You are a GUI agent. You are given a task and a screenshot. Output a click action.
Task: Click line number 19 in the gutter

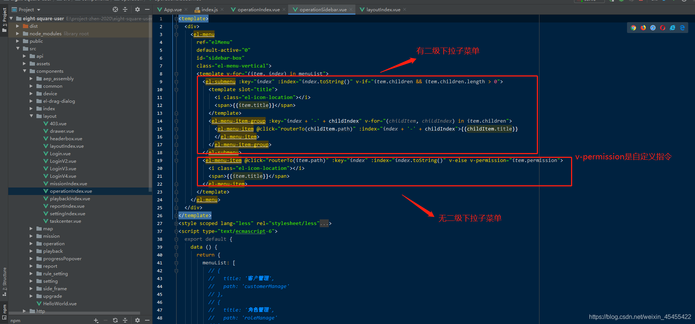pyautogui.click(x=160, y=160)
